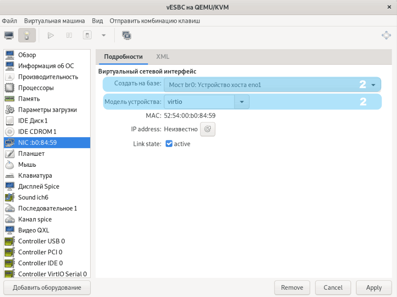Open snapshots manager icon
397x297 pixels.
127,35
